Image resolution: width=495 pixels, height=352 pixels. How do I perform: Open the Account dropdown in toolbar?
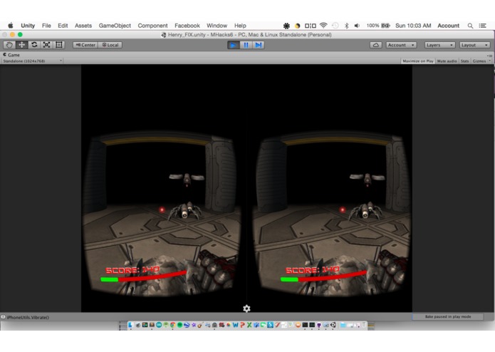point(401,45)
